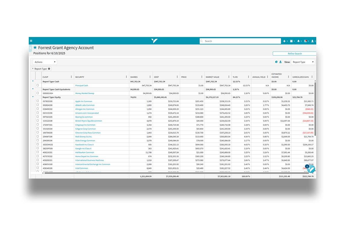The image size is (345, 227).
Task: Click total market value $7,563,081.18
Action: 224,176
